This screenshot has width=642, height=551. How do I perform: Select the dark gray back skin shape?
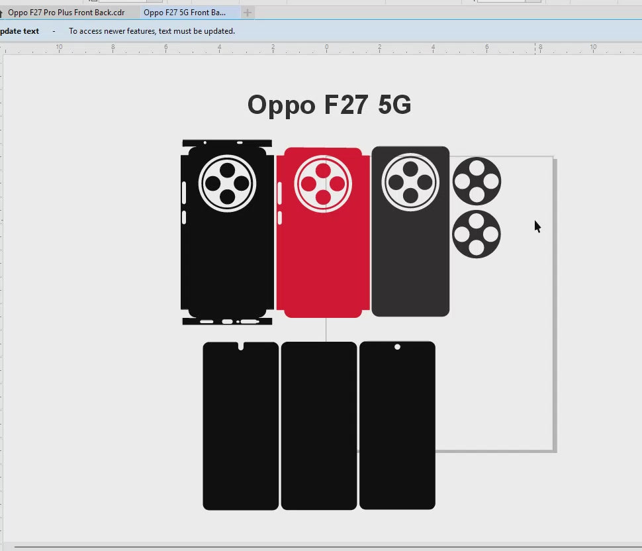point(410,265)
